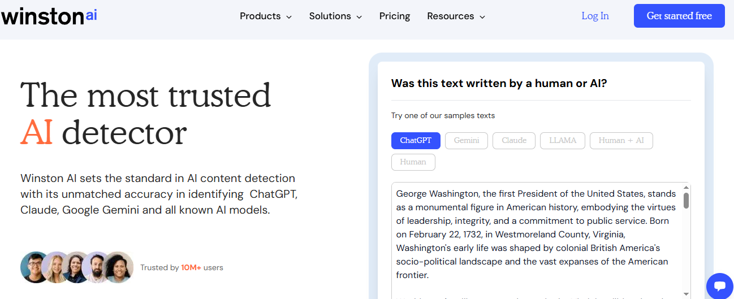Viewport: 734px width, 299px height.
Task: Click the headline 'The most trusted'
Action: click(x=146, y=94)
